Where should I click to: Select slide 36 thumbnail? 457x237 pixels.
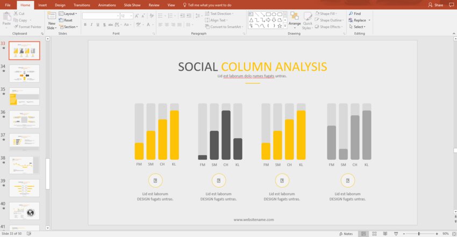(24, 119)
